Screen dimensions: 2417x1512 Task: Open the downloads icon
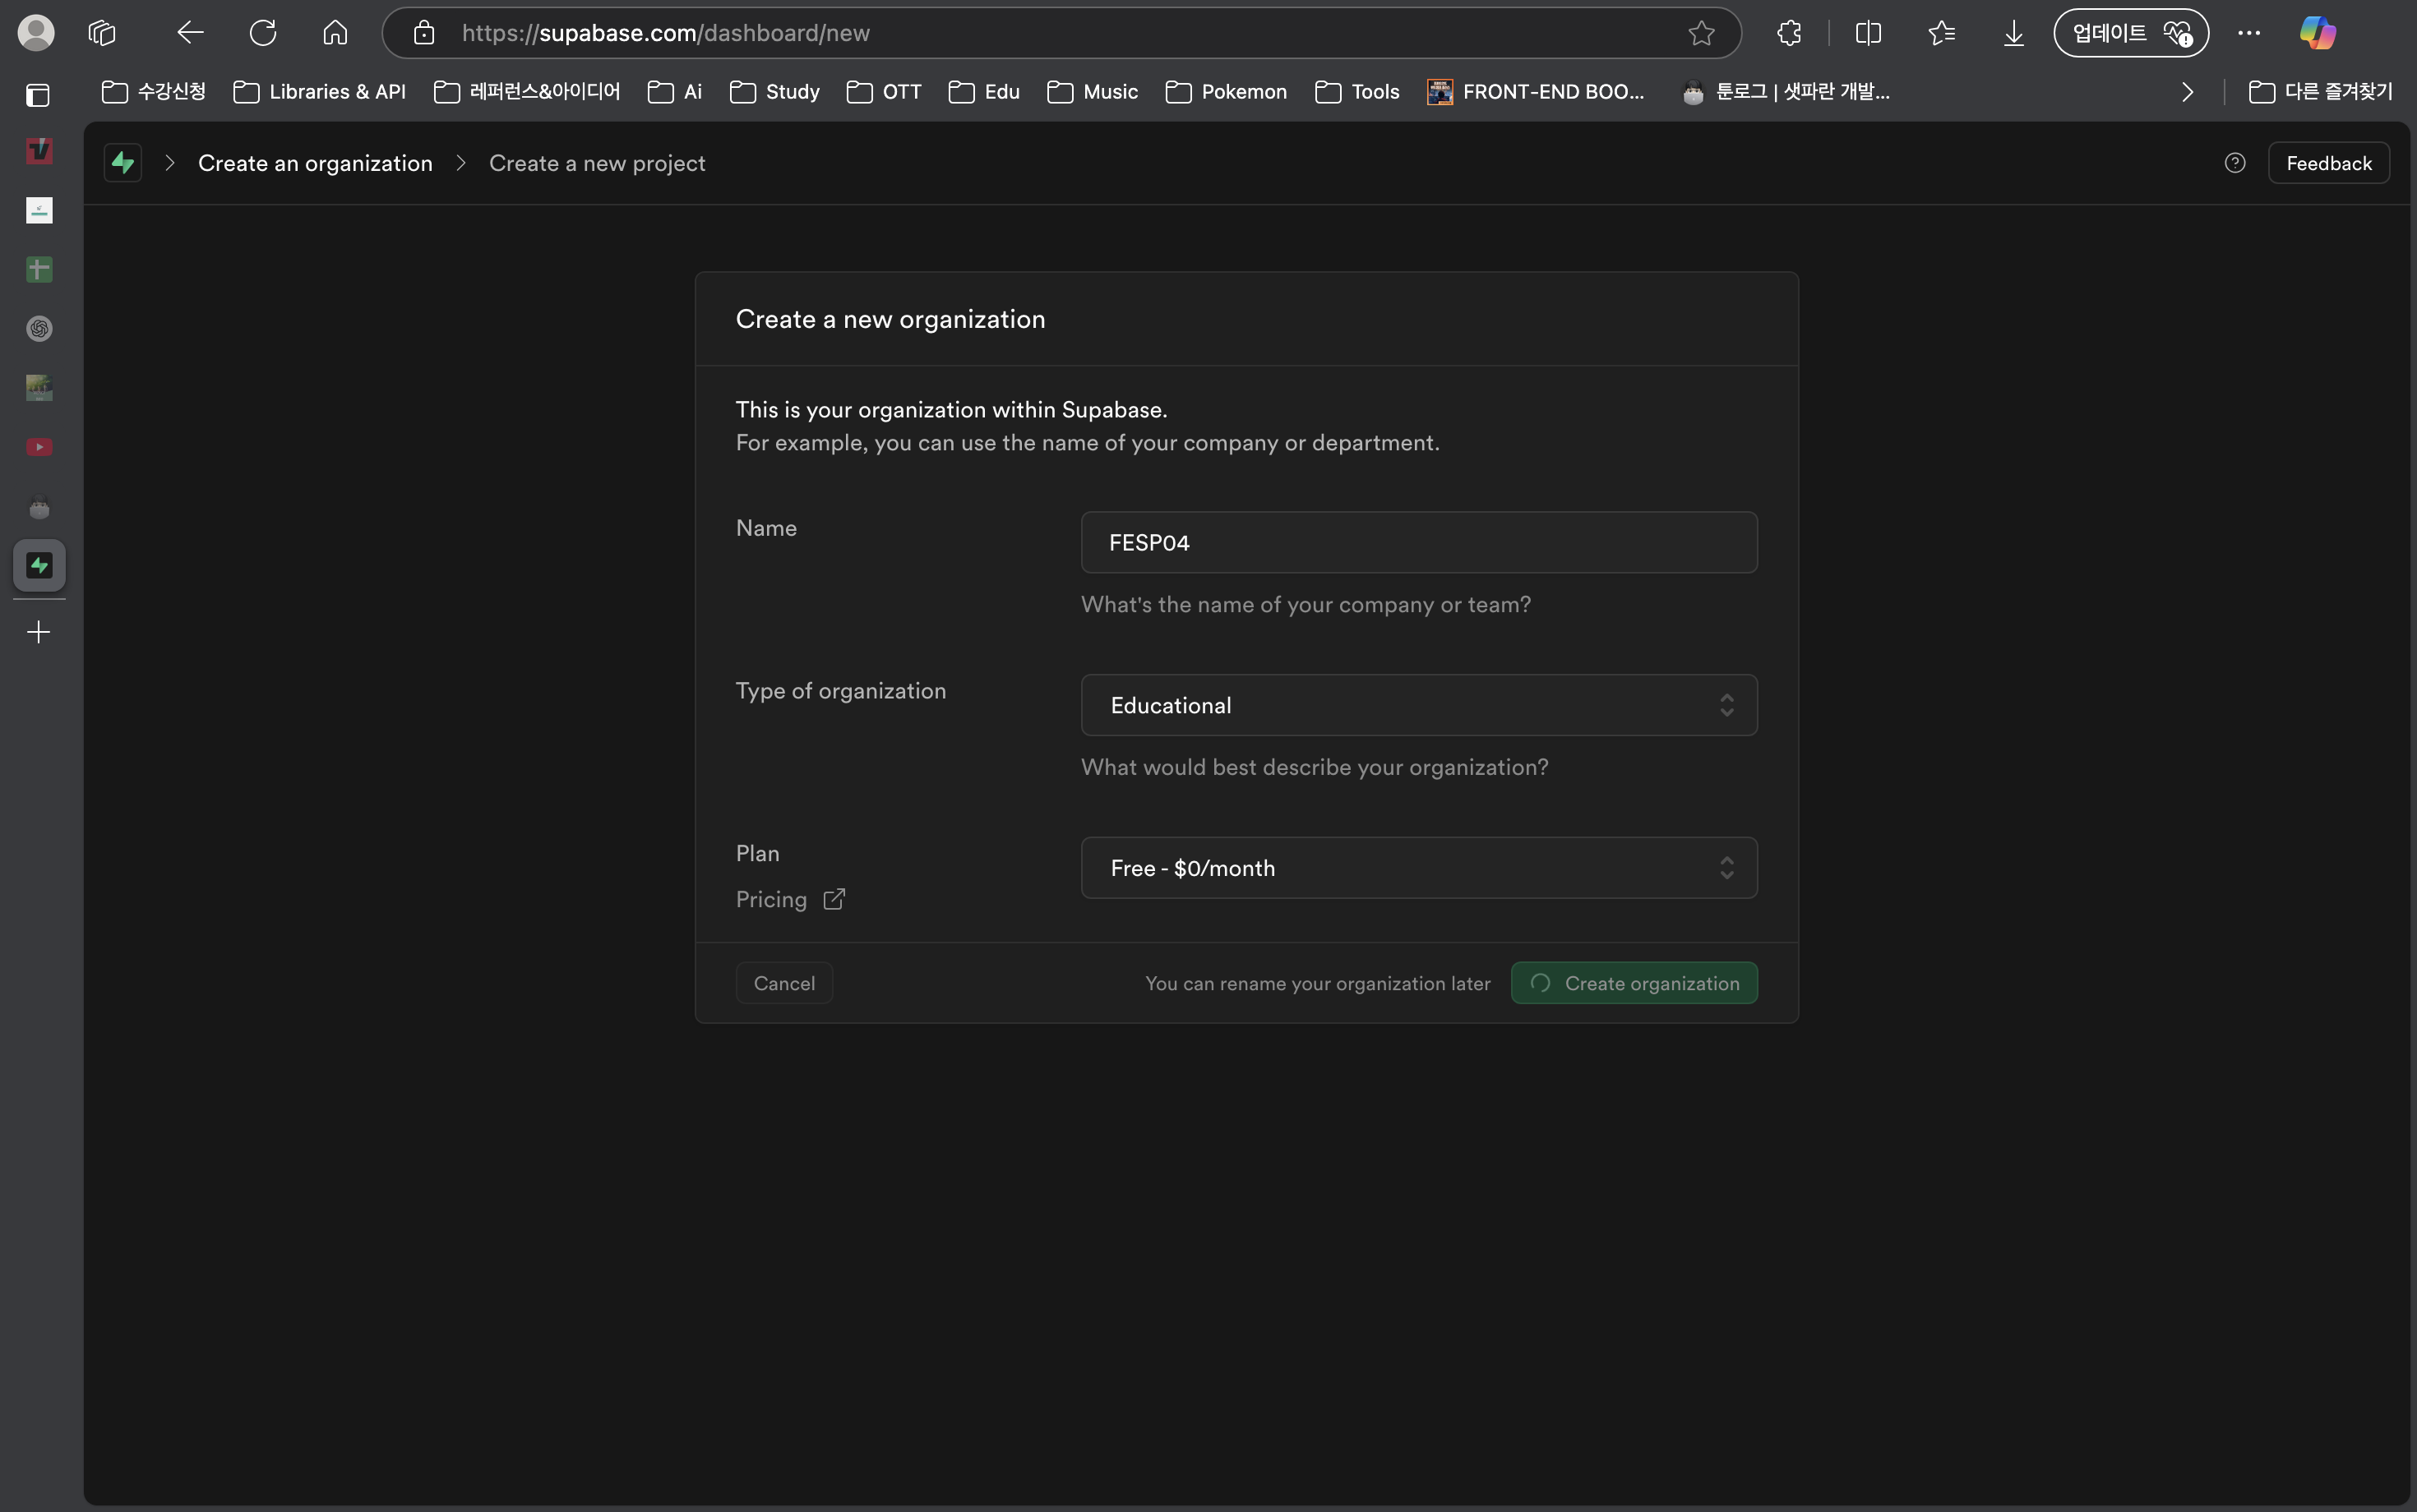(2014, 33)
